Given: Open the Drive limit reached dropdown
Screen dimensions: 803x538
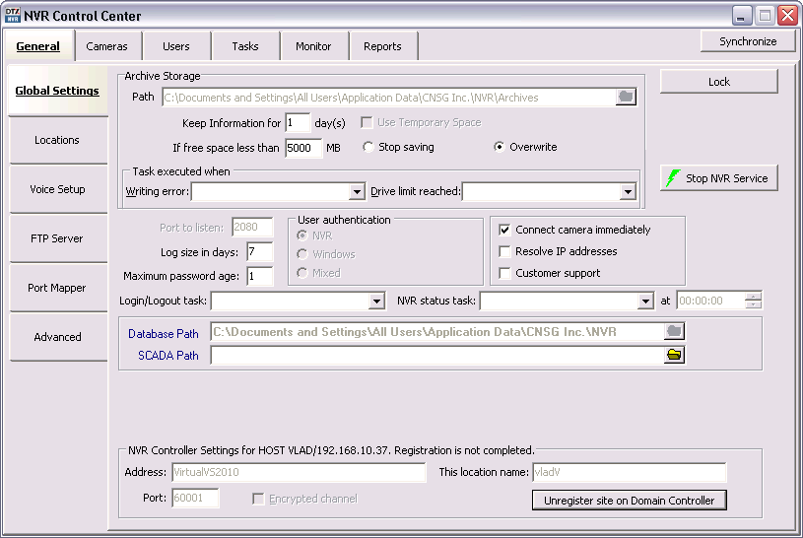Looking at the screenshot, I should (628, 192).
